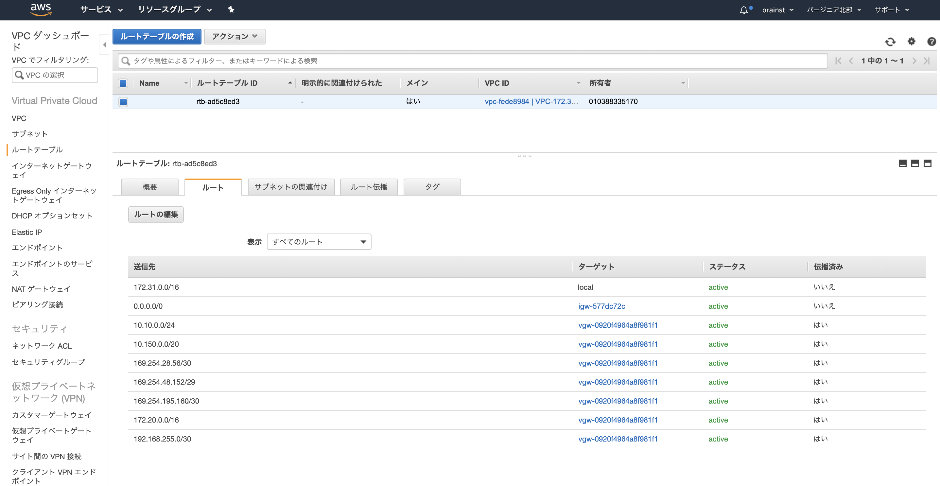Select ピアリング接続 in sidebar

click(x=37, y=305)
